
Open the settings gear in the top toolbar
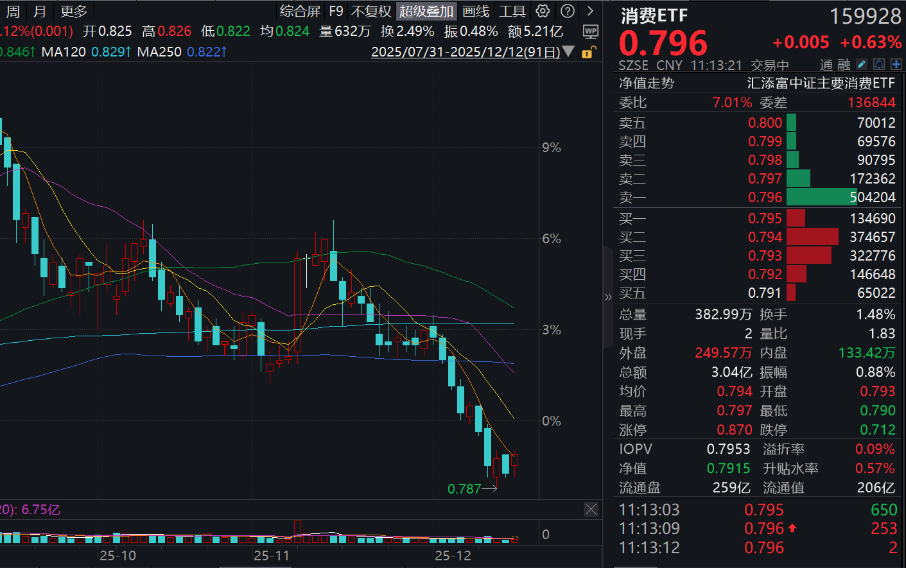coord(543,11)
